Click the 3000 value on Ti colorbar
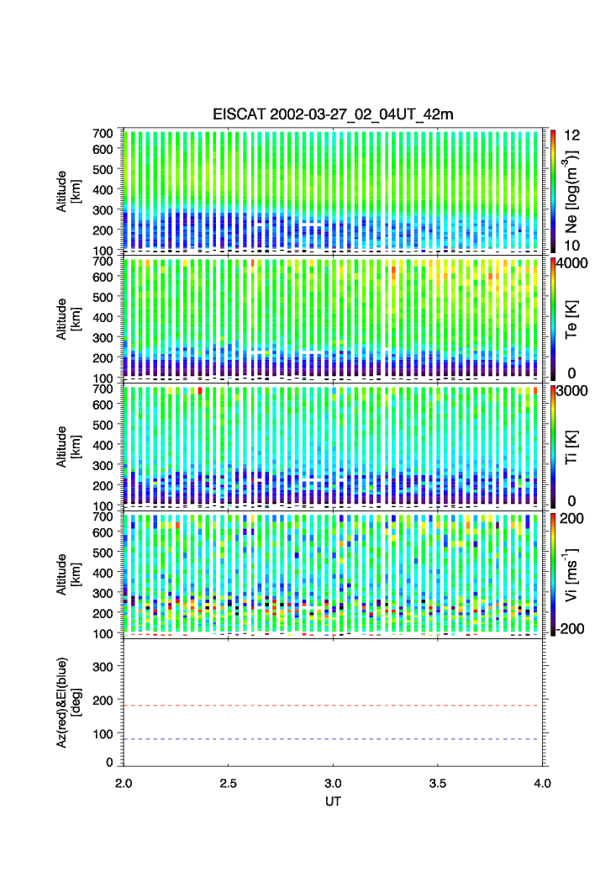 click(575, 391)
